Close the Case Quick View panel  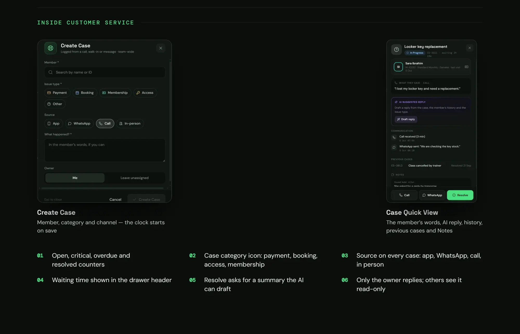pyautogui.click(x=470, y=48)
